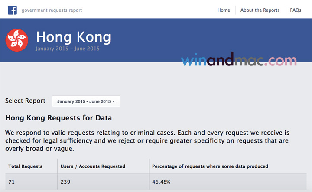
Task: Click the Select Report label
Action: [25, 101]
